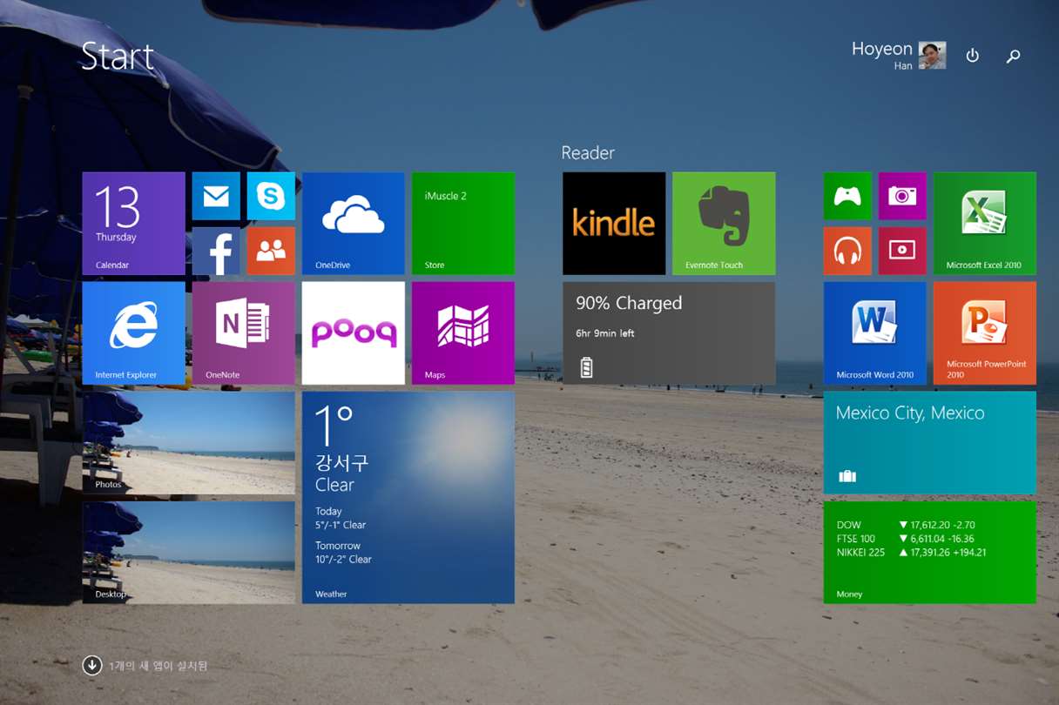
Task: Open the Maps tile
Action: 462,333
